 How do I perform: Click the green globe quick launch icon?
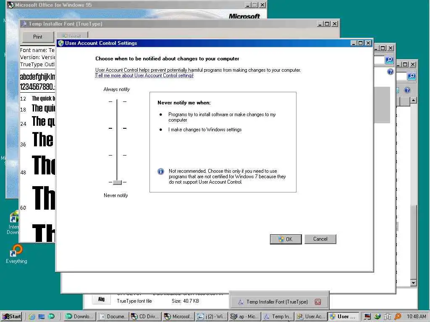[x=51, y=316]
